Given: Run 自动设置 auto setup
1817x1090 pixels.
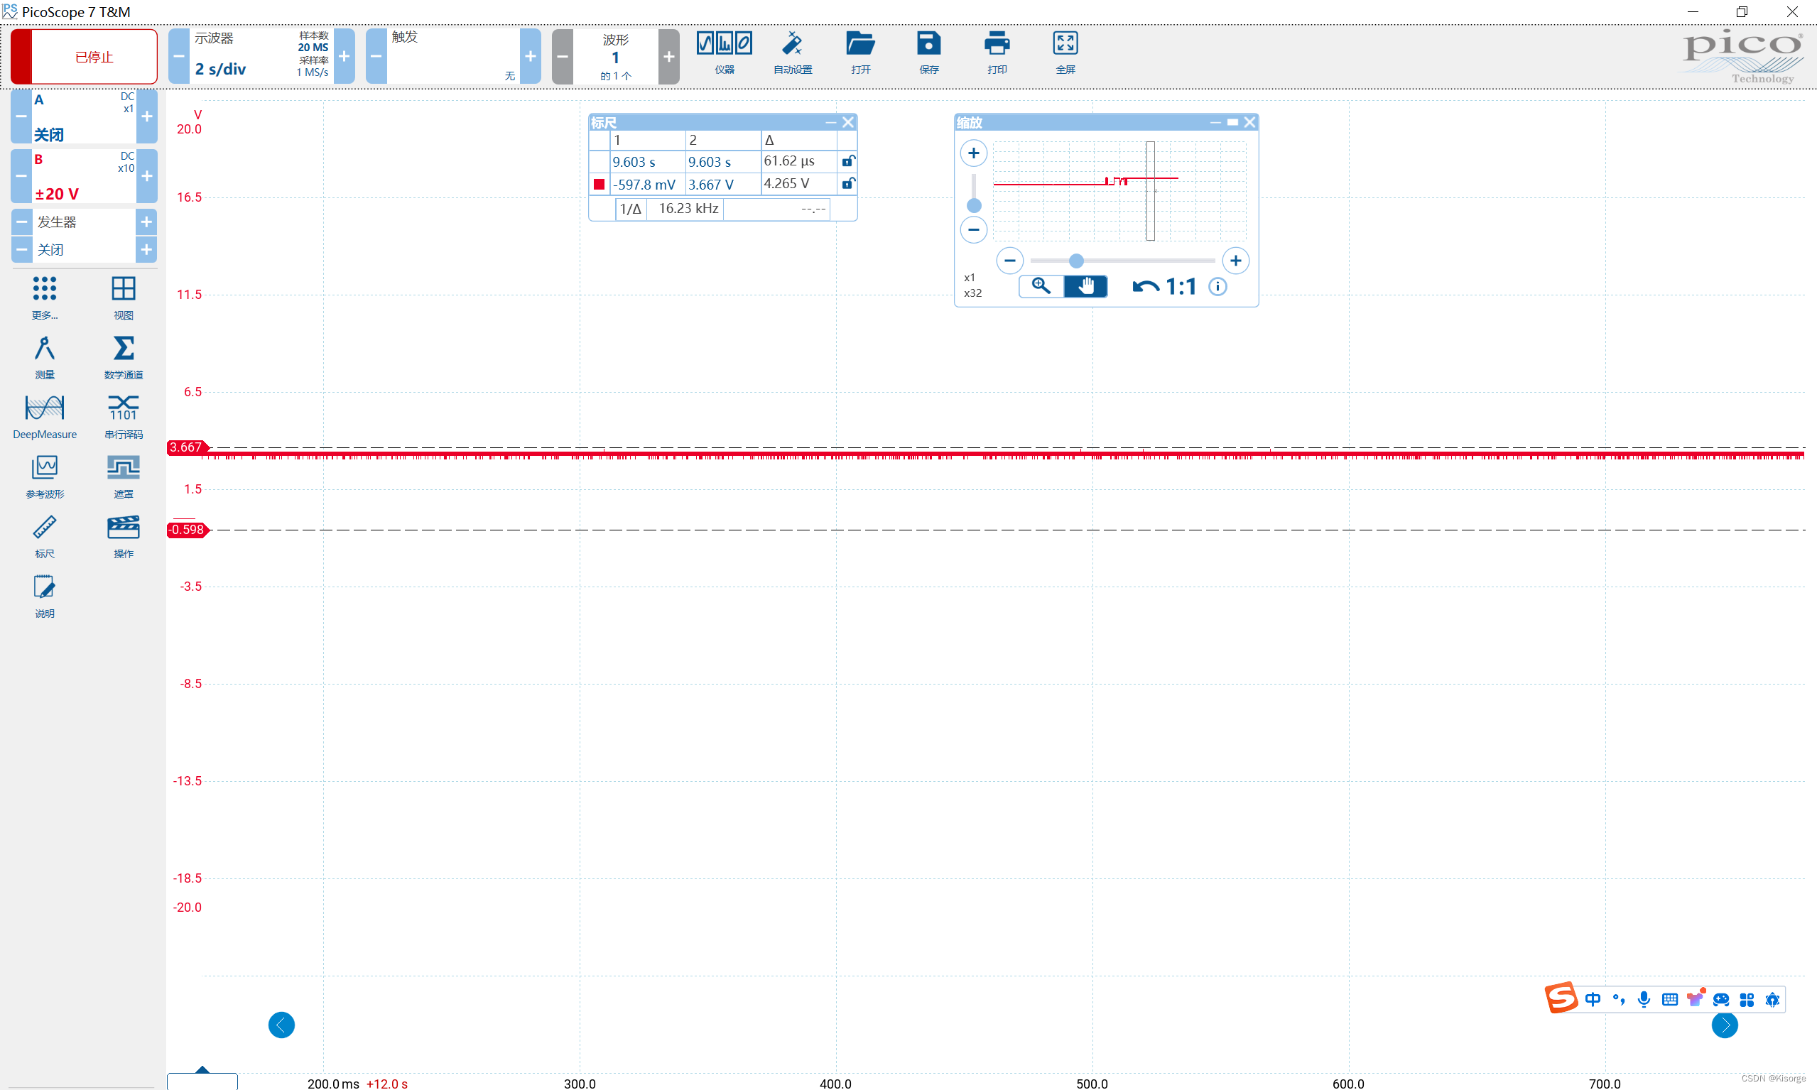Looking at the screenshot, I should (x=793, y=53).
